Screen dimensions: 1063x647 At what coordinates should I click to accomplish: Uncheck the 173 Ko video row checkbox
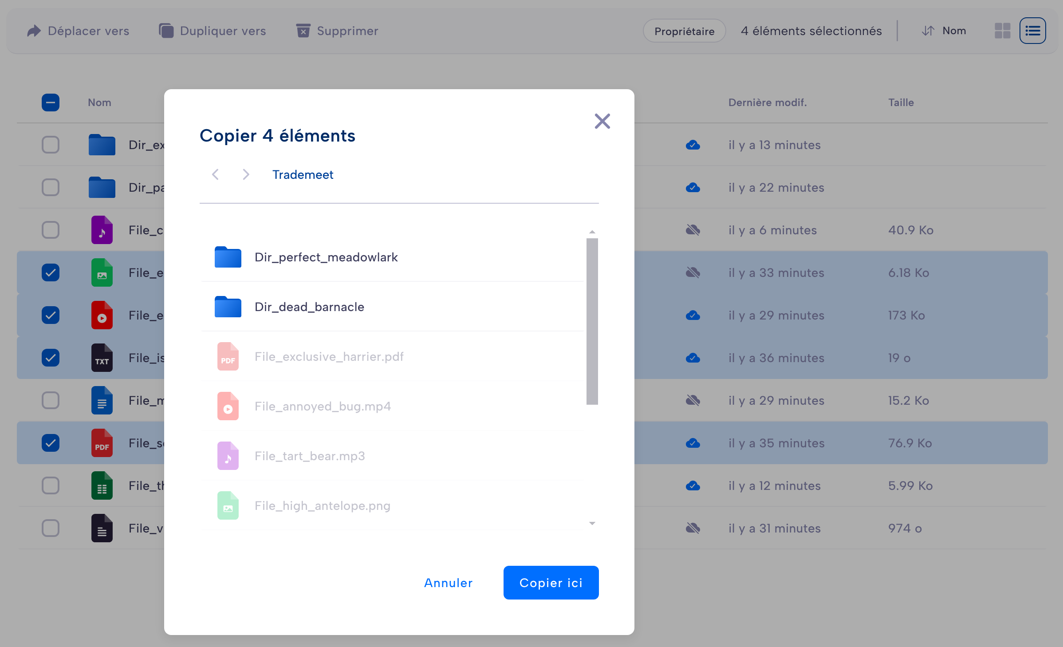click(x=51, y=315)
